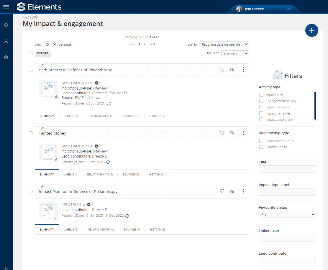
Task: Click refresh icon beside 03 Jun 2021
Action: pos(109,104)
